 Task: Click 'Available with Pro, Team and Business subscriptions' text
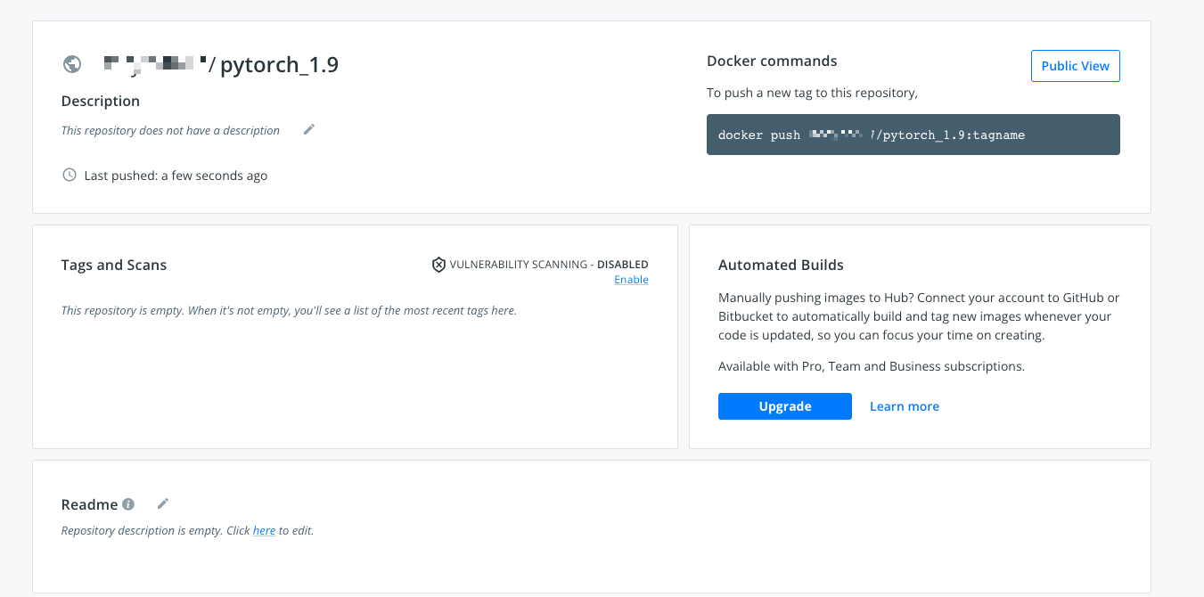click(872, 366)
